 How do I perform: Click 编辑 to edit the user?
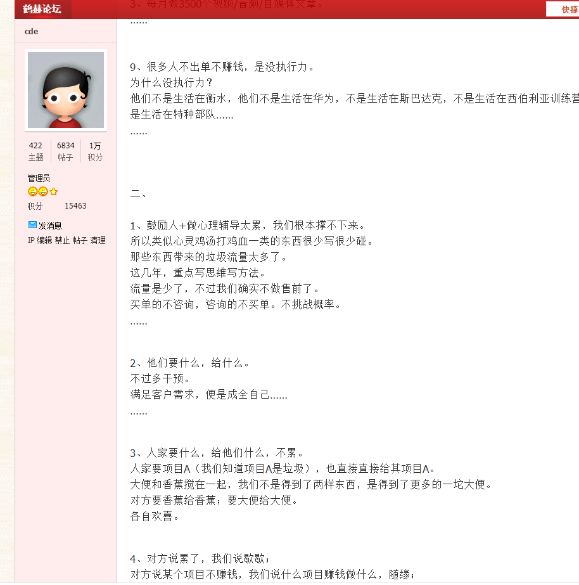[44, 240]
